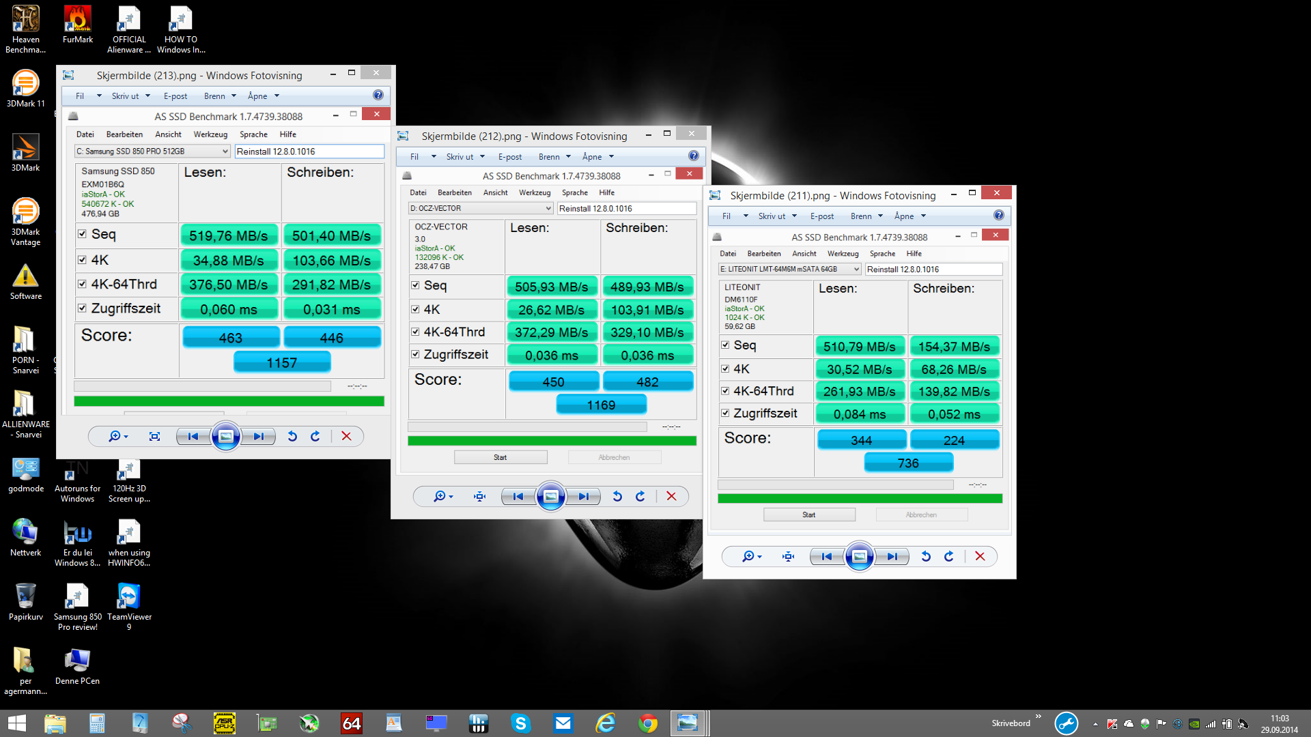The image size is (1311, 737).
Task: Rotate clockwise in Skjermbilde (213) viewer
Action: [315, 437]
